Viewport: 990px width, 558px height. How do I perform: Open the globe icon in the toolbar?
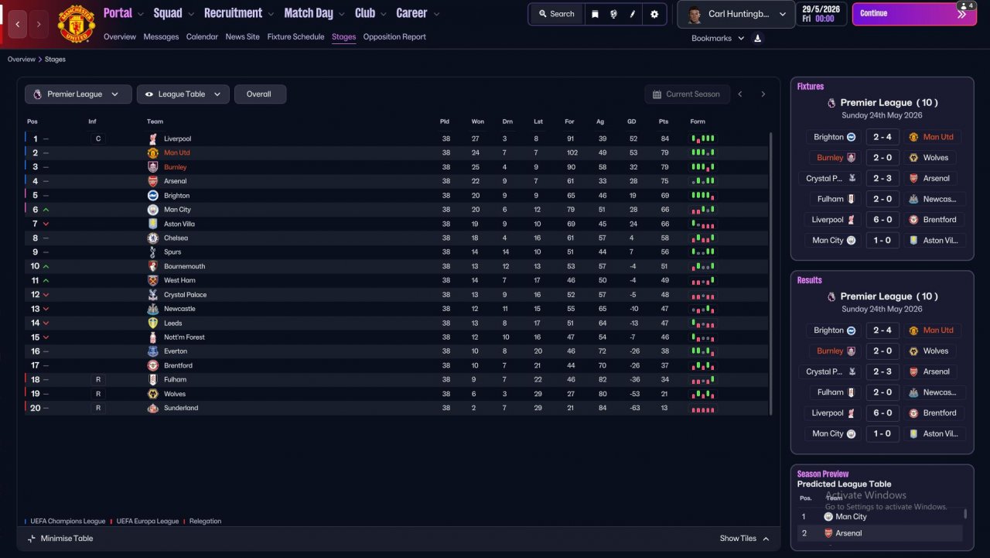[x=613, y=14]
